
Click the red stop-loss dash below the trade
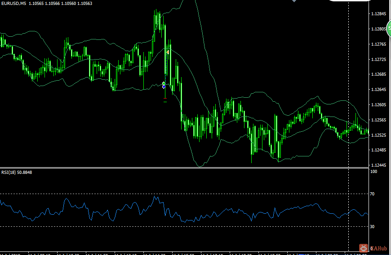coord(165,99)
